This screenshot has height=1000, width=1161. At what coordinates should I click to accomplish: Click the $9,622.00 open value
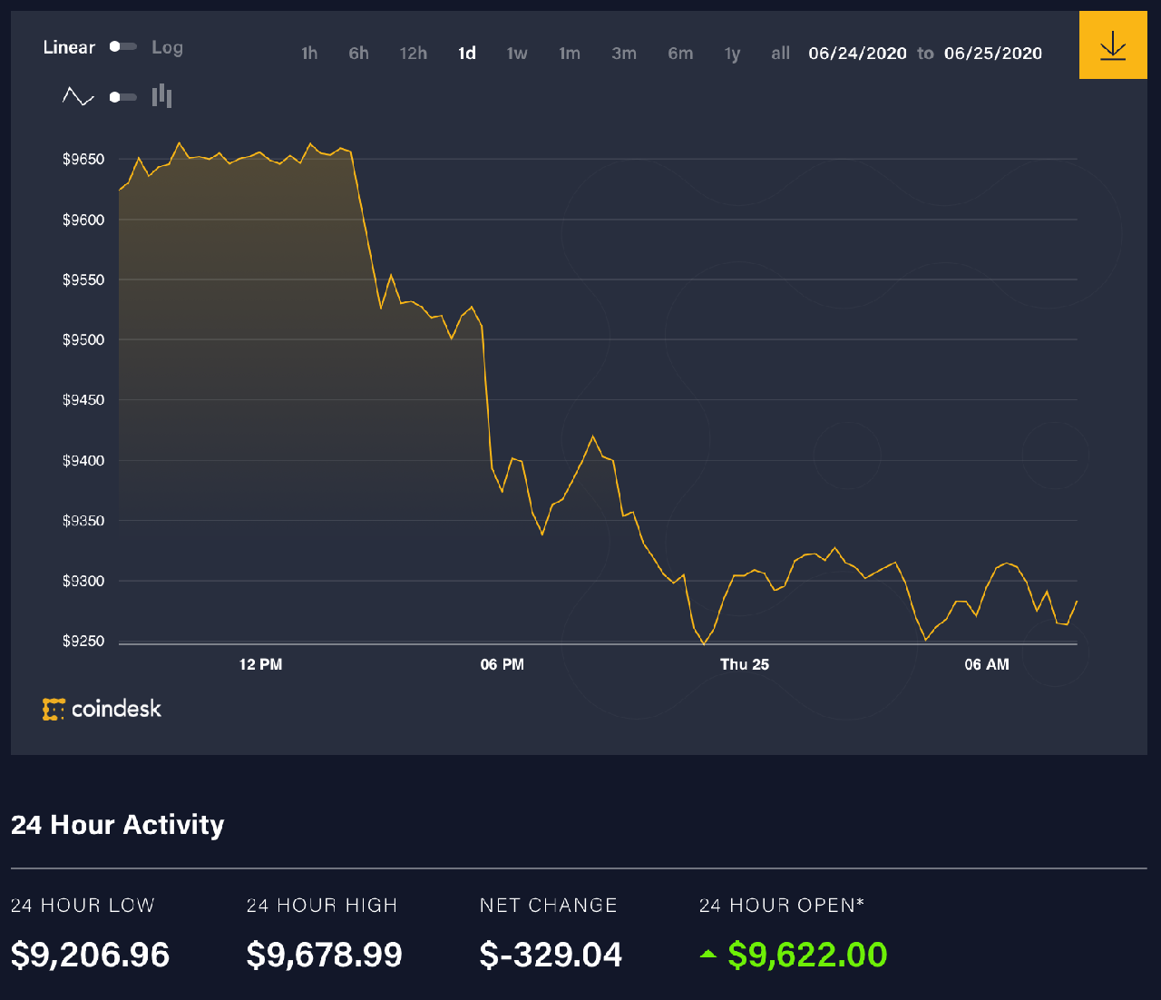pos(808,955)
